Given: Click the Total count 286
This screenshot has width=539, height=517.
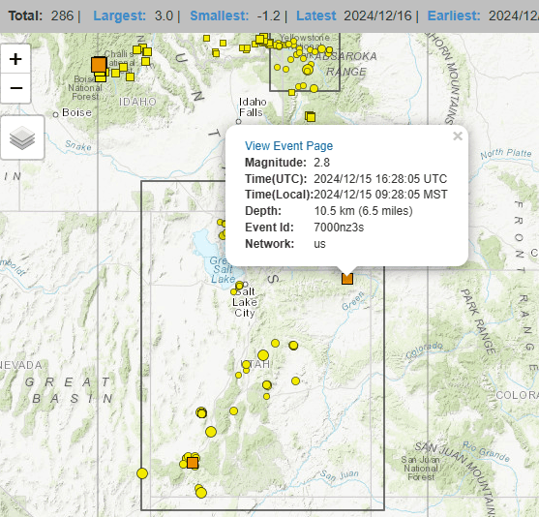Looking at the screenshot, I should [x=62, y=15].
